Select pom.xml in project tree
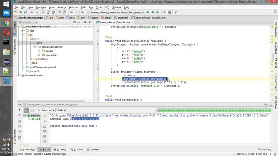This screenshot has height=156, width=278. 32,71
